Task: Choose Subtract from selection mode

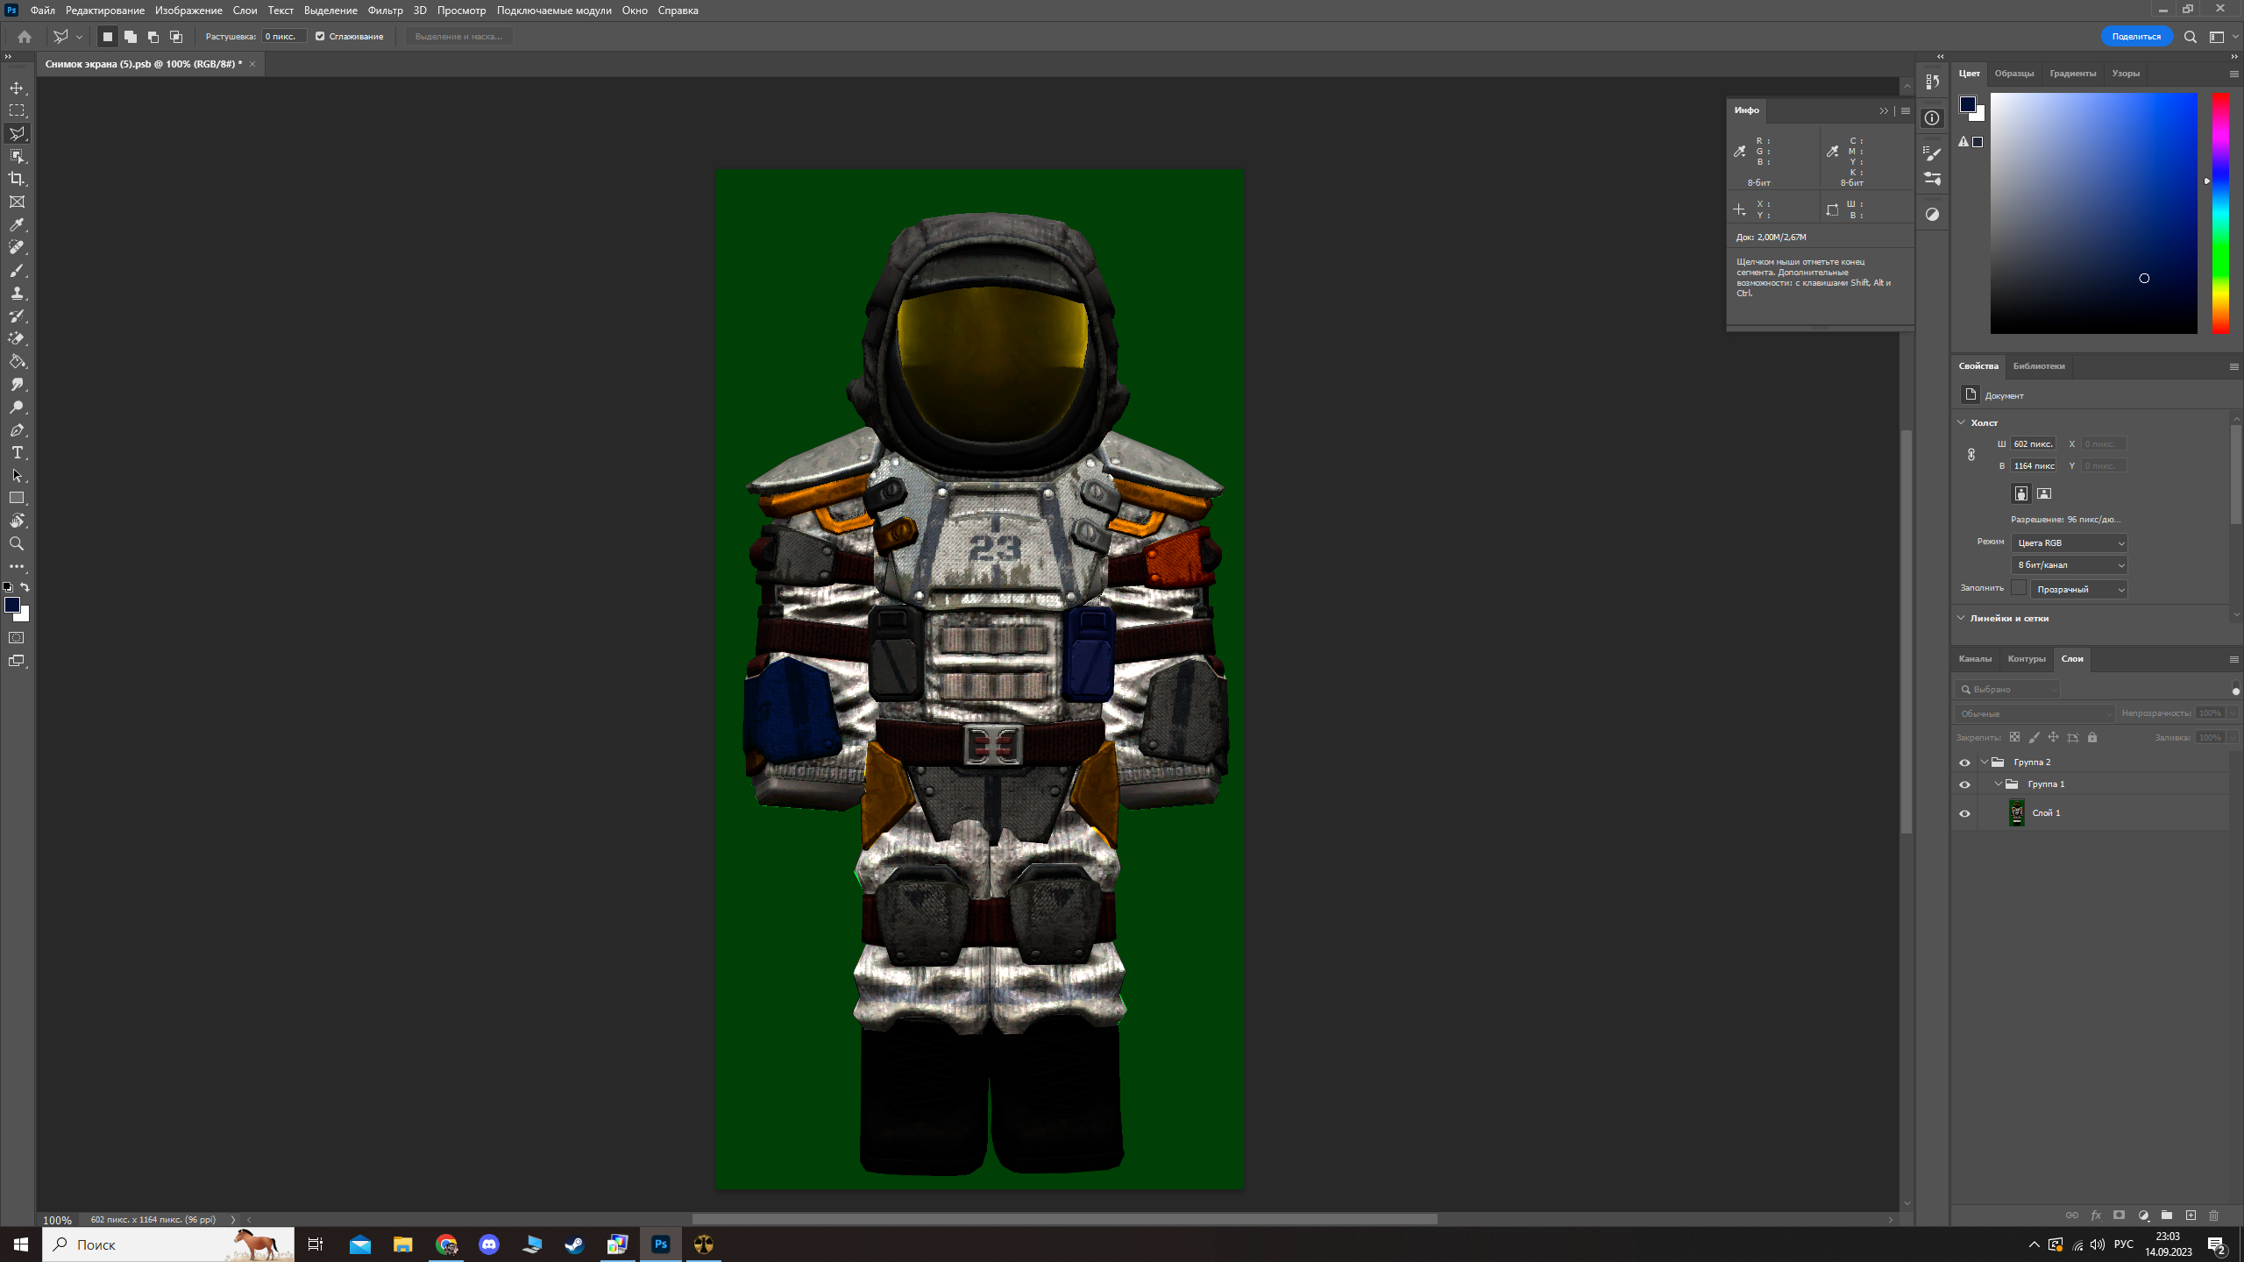Action: point(153,37)
